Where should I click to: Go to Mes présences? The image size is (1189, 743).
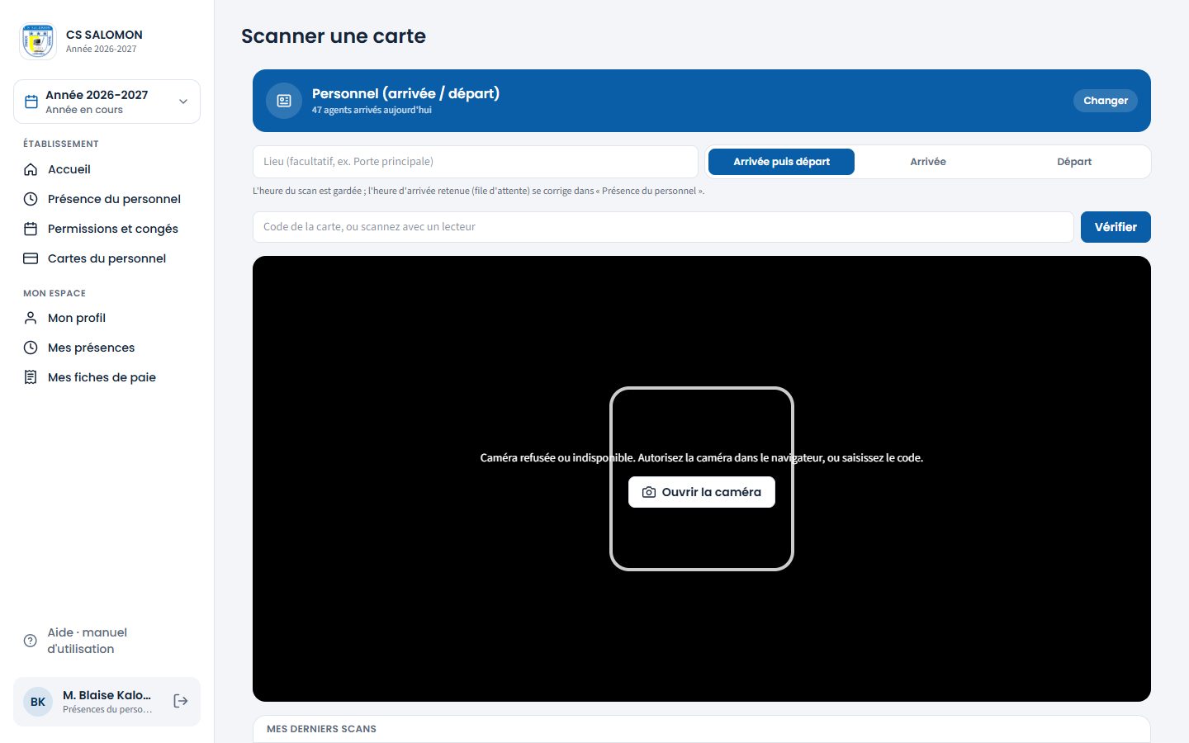point(107,348)
